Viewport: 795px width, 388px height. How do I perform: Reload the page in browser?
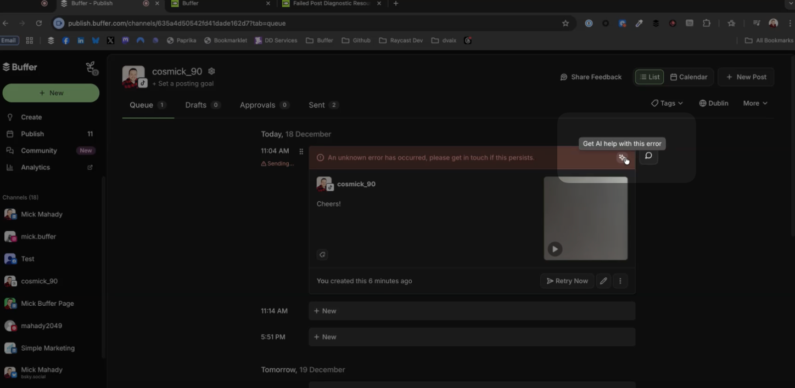click(x=38, y=23)
